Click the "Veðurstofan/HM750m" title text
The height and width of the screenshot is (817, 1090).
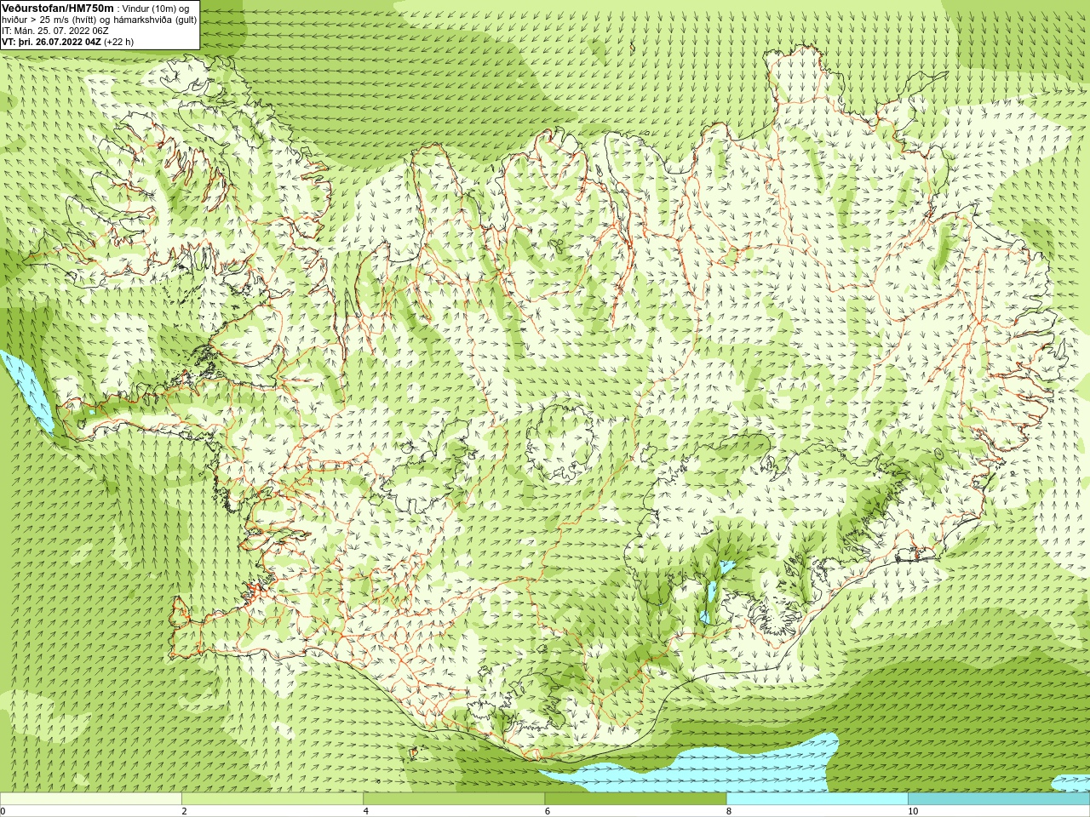(58, 8)
